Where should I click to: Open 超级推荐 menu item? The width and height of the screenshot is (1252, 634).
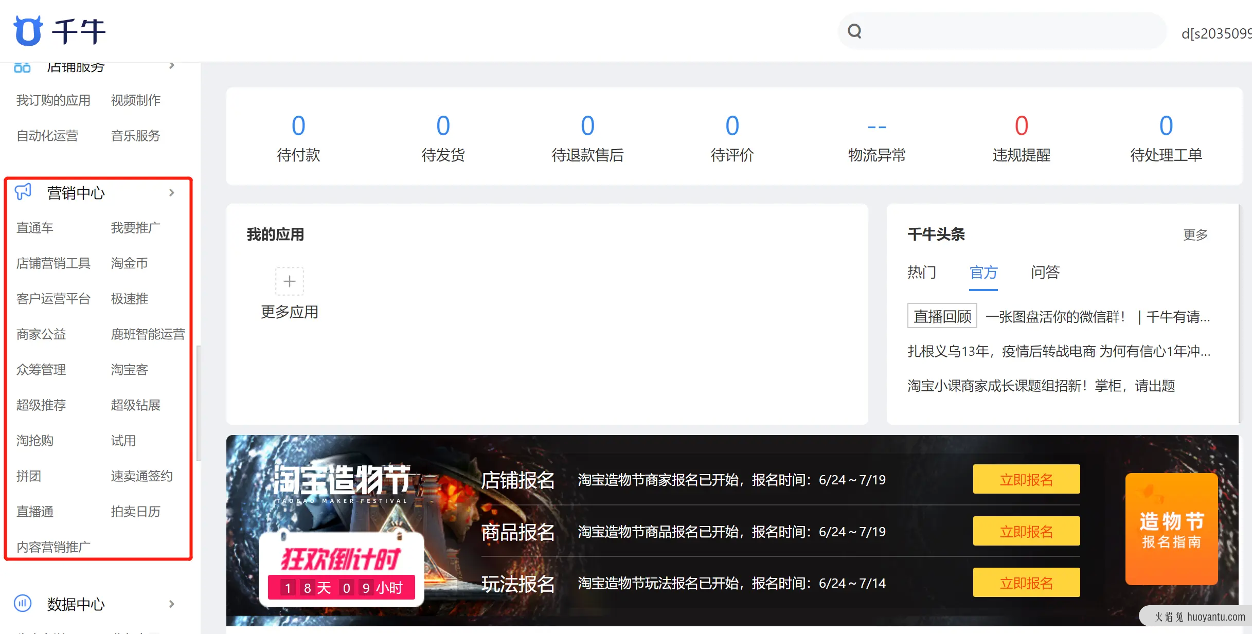pos(41,405)
